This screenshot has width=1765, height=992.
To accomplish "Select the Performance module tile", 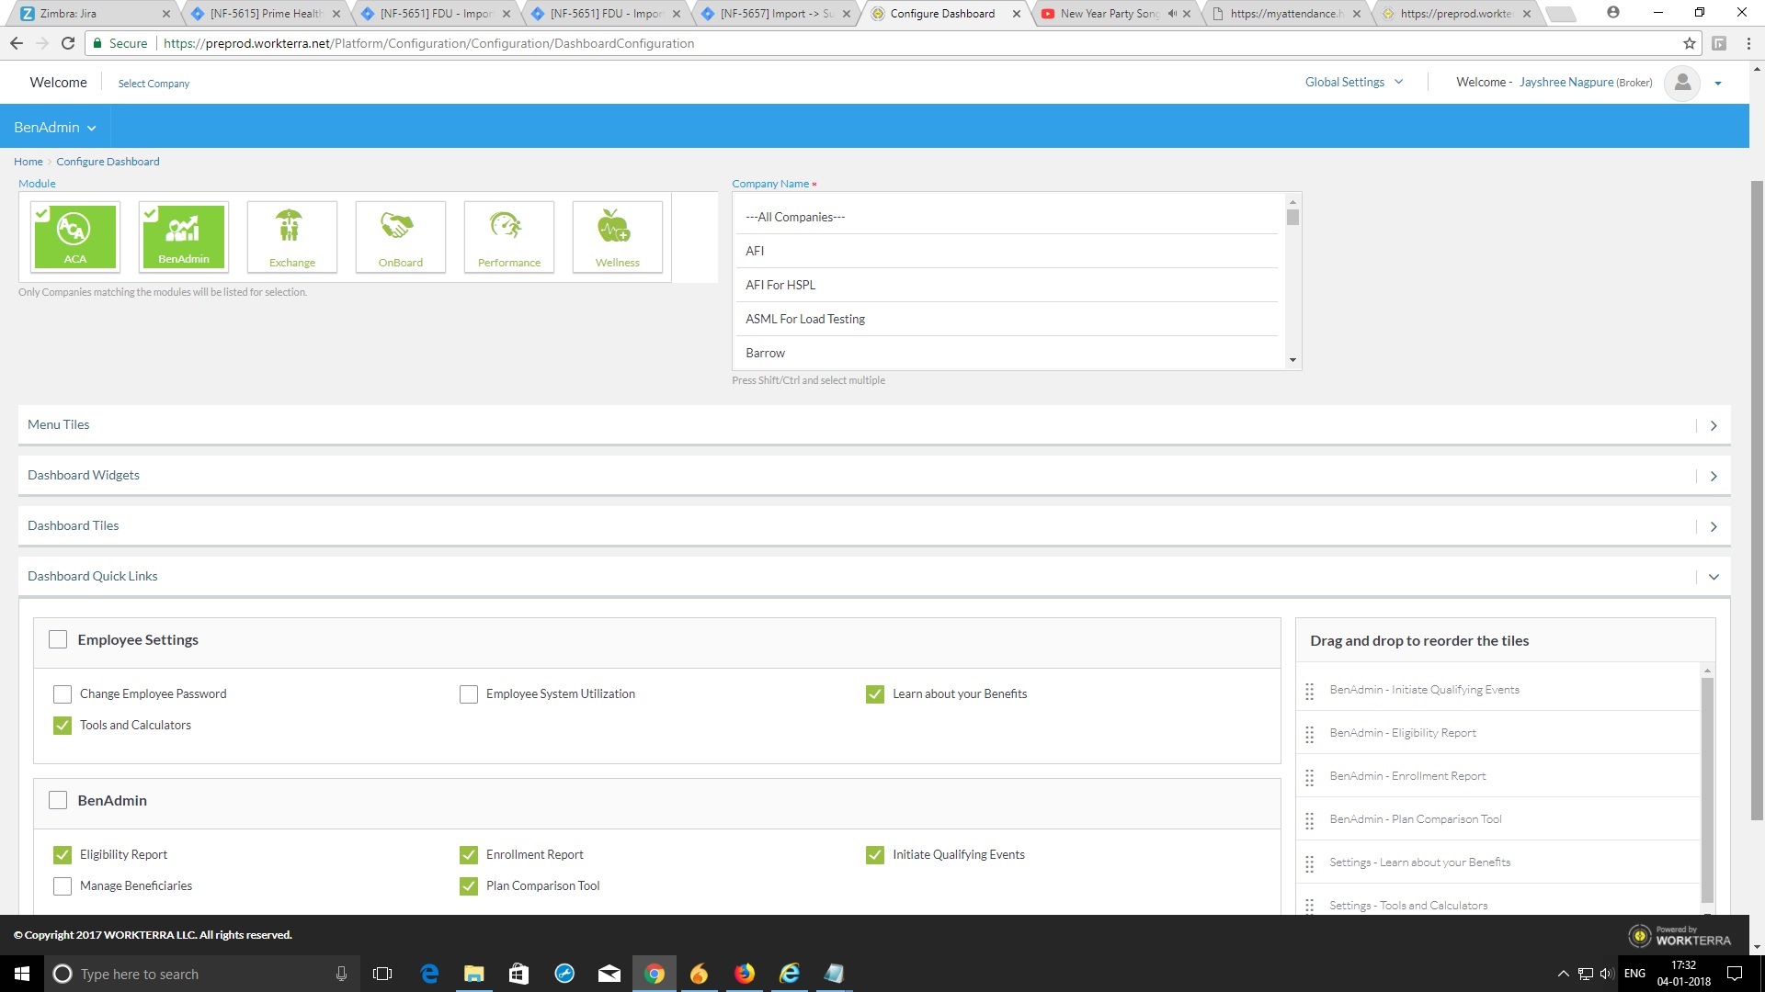I will 509,237.
